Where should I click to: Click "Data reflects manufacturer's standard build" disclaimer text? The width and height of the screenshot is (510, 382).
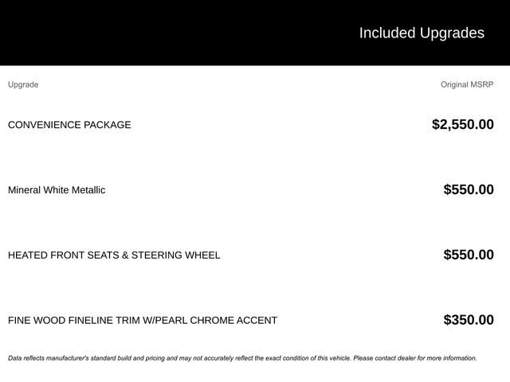click(x=80, y=358)
